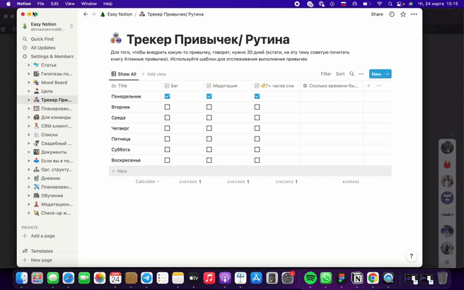Click Sort in the database toolbar
This screenshot has width=464, height=290.
(340, 74)
